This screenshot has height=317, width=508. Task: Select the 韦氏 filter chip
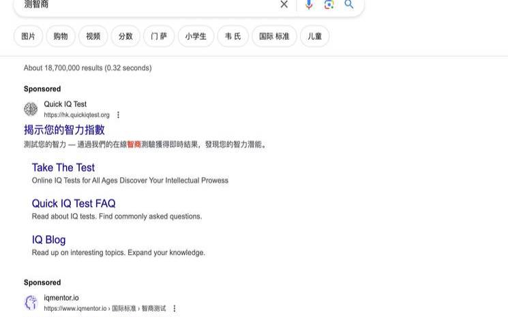233,36
